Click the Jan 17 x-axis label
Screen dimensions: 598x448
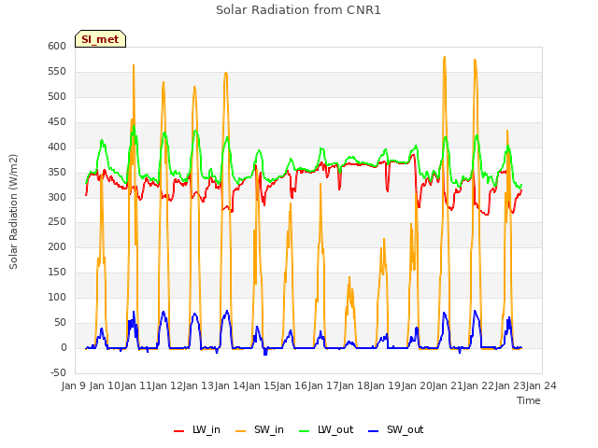[x=322, y=385]
